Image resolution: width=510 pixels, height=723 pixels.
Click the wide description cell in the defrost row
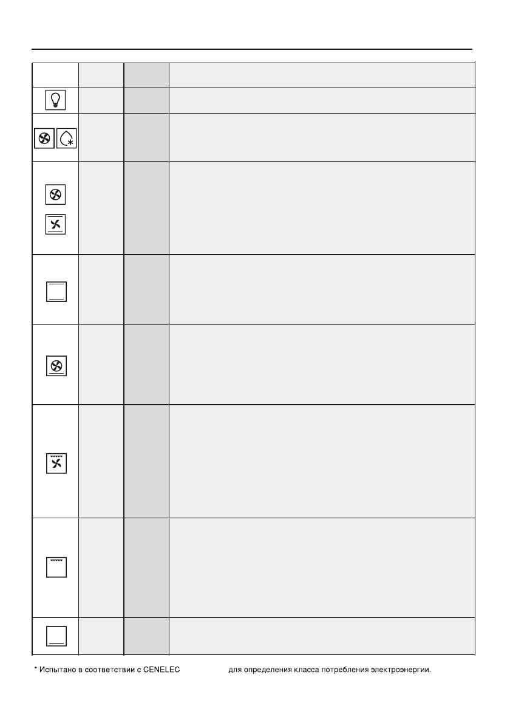point(322,137)
